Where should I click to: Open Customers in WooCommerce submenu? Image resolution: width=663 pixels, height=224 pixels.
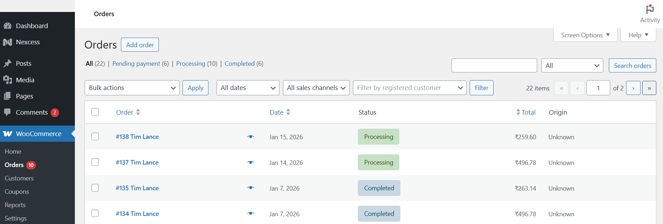[19, 178]
